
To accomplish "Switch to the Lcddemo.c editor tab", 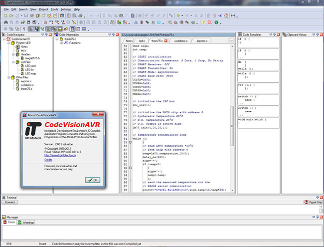I will click(x=180, y=40).
